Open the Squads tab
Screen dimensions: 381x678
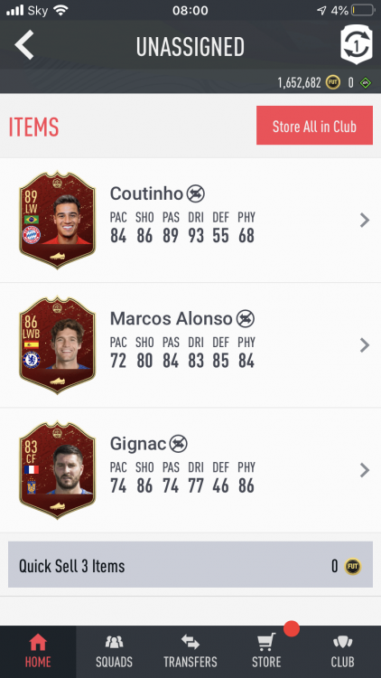(x=114, y=652)
